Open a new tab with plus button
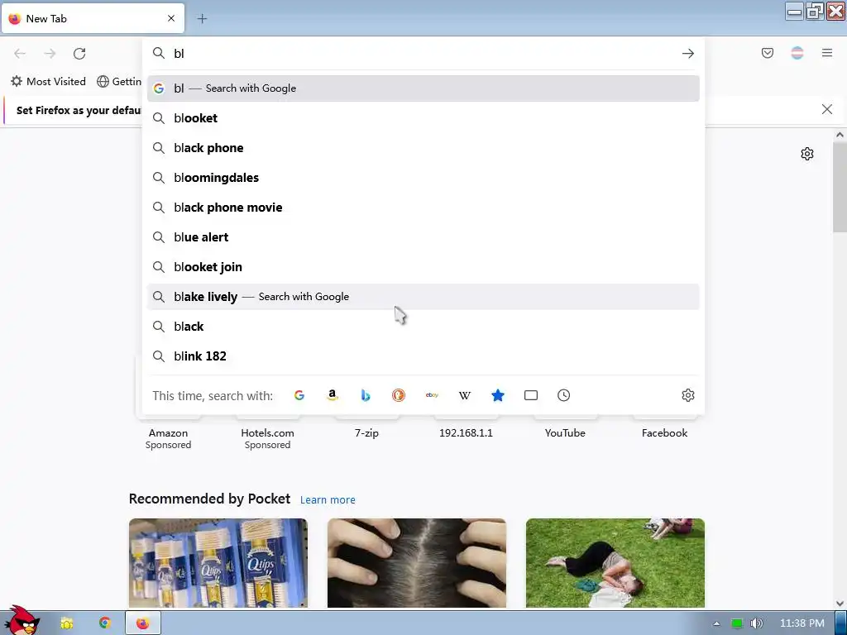Viewport: 847px width, 635px height. 202,19
